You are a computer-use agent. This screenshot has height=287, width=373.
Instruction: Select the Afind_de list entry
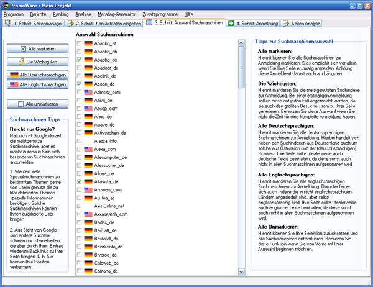point(103,117)
